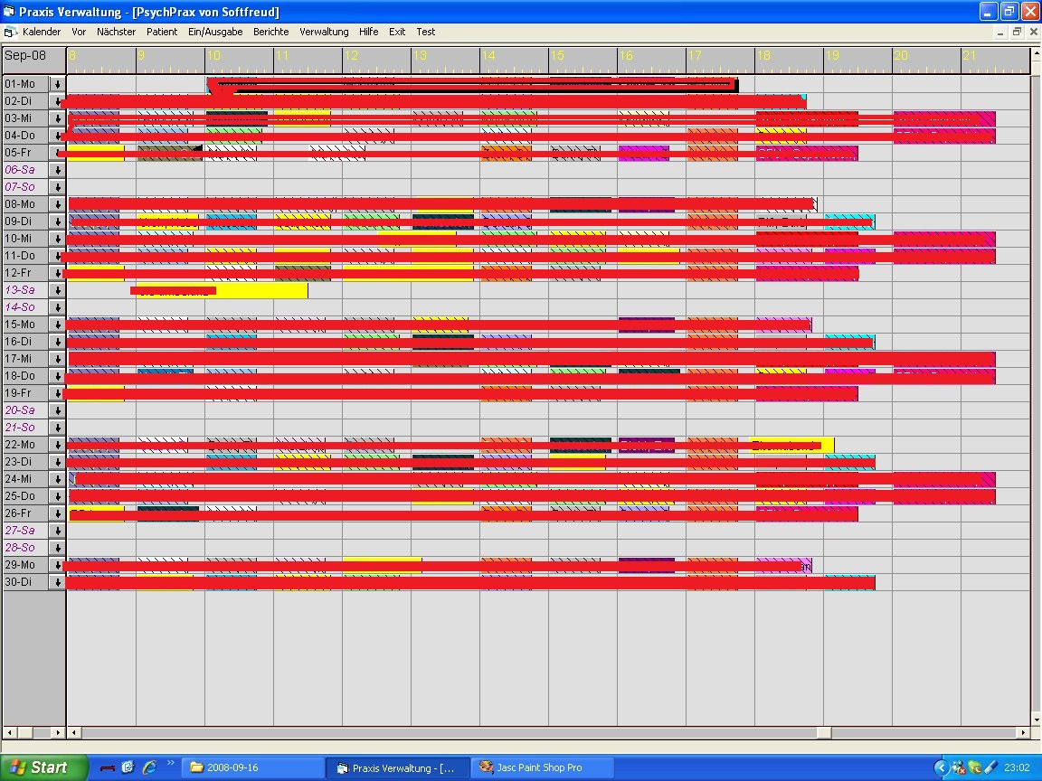The height and width of the screenshot is (781, 1042).
Task: Open the Verwaltung menu
Action: point(324,32)
